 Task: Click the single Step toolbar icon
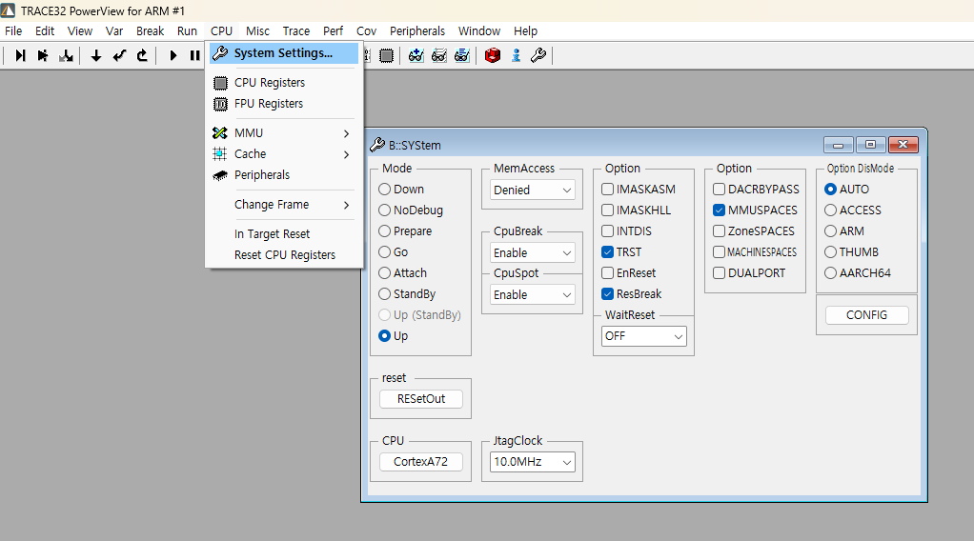click(x=20, y=56)
